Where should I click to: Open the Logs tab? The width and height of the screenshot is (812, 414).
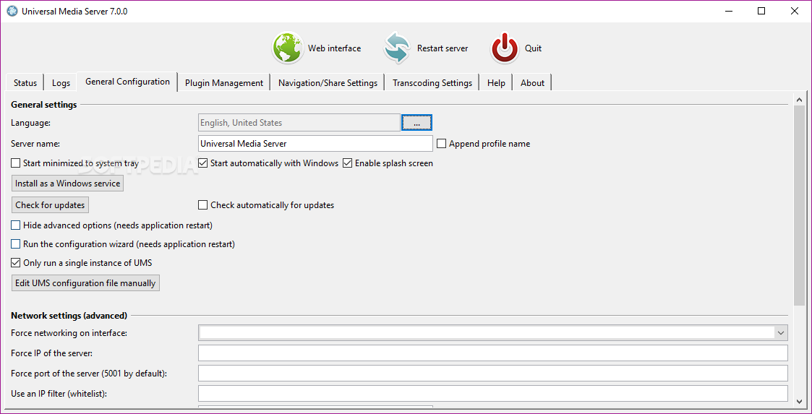(61, 83)
